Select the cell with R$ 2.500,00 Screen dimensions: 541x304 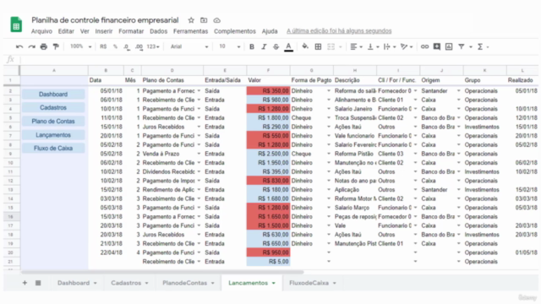(x=268, y=154)
